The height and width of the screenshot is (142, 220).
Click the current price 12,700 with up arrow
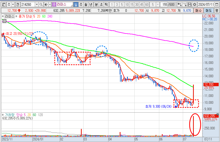click(x=14, y=10)
